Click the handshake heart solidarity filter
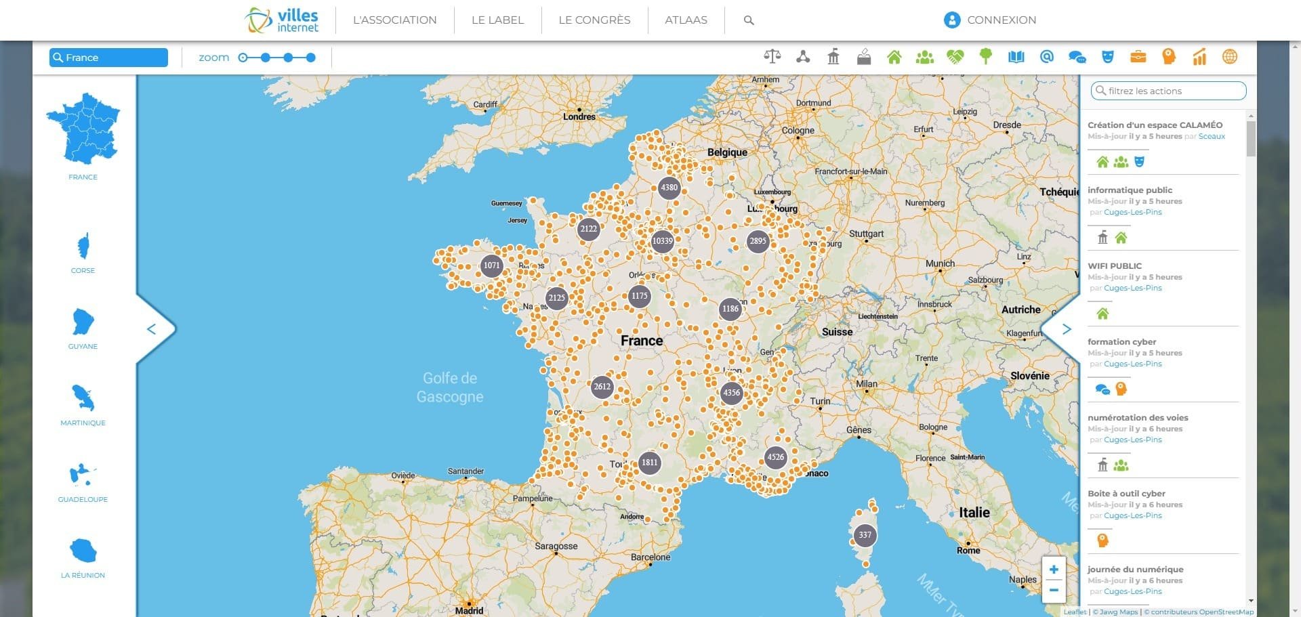 (x=955, y=57)
